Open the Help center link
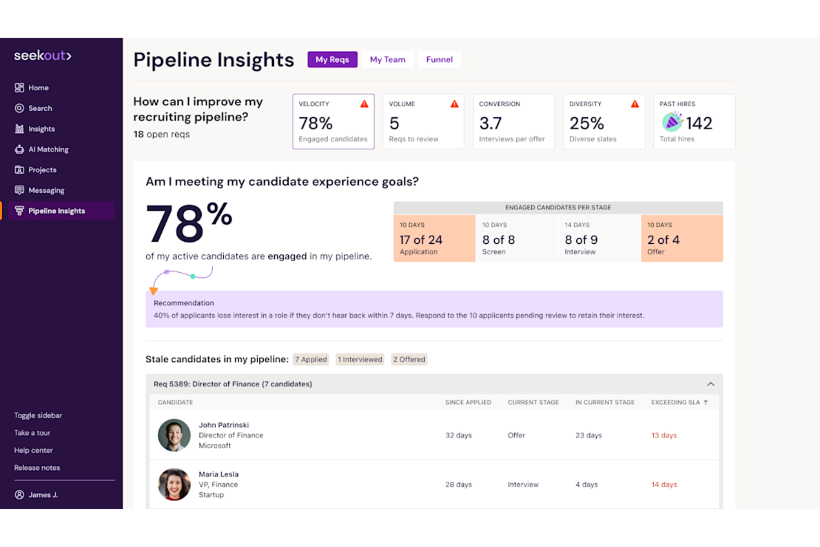Image resolution: width=820 pixels, height=547 pixels. point(33,450)
